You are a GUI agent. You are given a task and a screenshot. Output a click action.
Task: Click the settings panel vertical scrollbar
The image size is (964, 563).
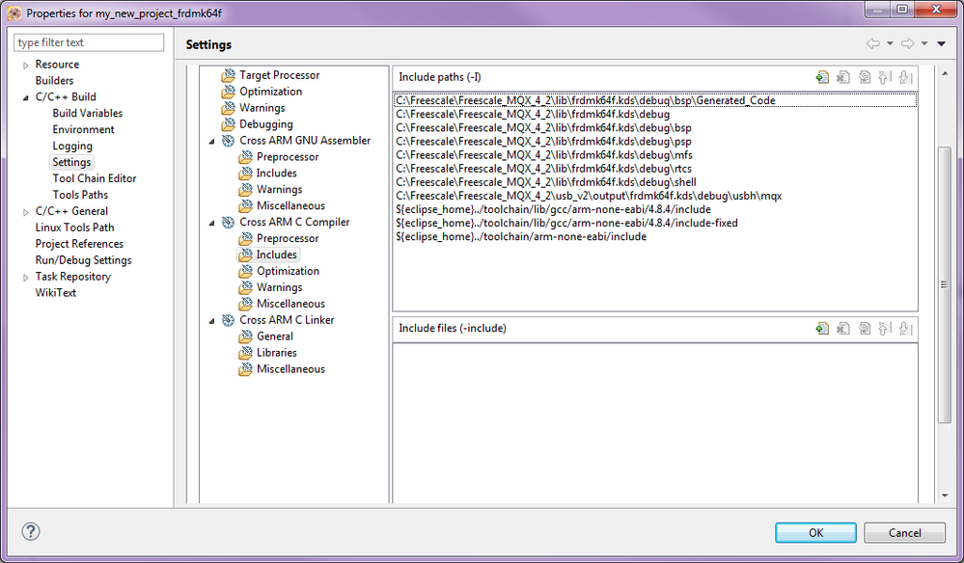[x=945, y=284]
